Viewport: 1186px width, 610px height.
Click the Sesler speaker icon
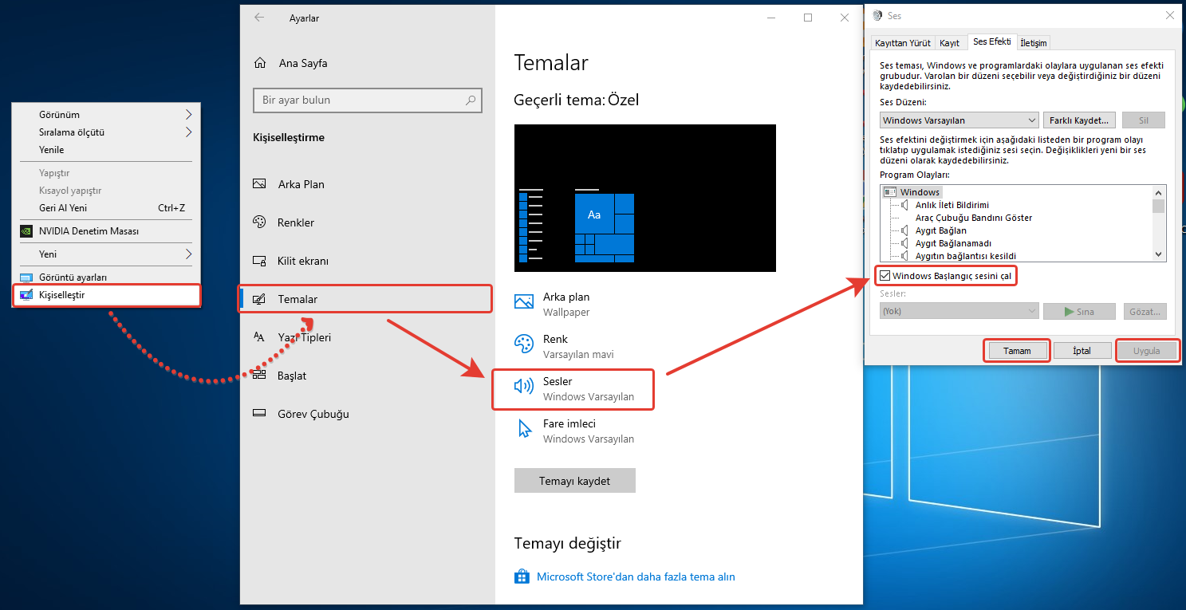click(x=523, y=387)
